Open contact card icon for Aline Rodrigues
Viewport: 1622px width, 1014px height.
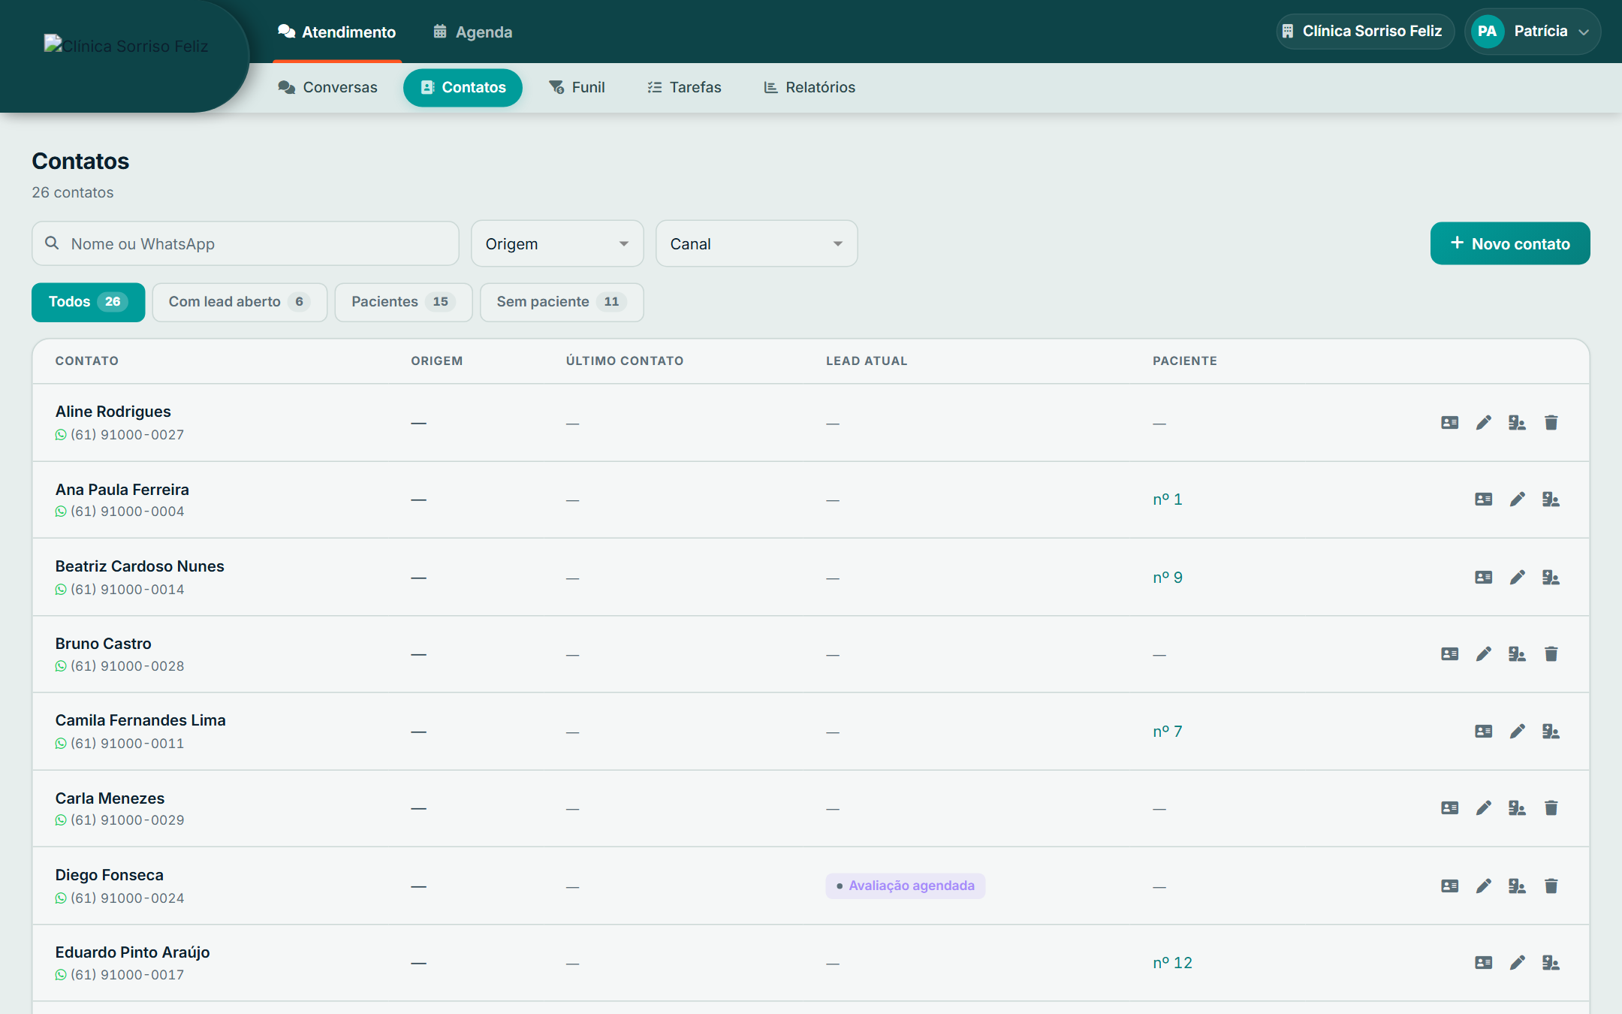(1449, 423)
